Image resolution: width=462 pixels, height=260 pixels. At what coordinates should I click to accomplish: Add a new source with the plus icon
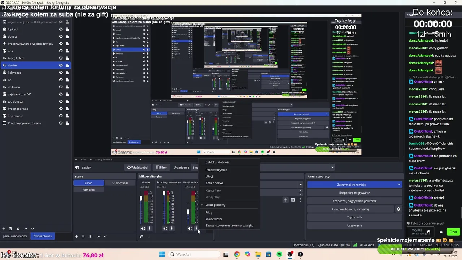click(4, 229)
